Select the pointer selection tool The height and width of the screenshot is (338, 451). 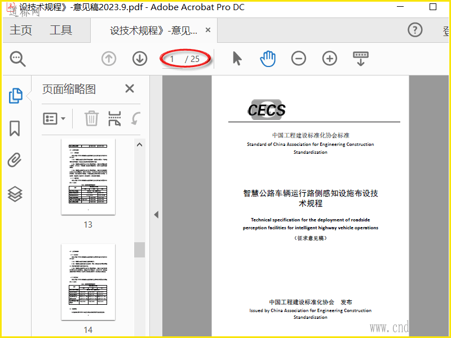[x=237, y=59]
